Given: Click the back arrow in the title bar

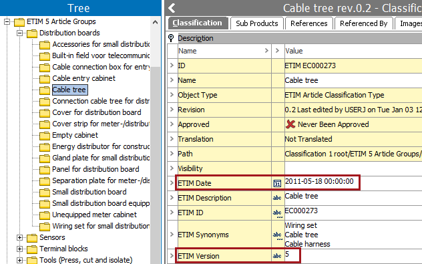Looking at the screenshot, I should 172,8.
